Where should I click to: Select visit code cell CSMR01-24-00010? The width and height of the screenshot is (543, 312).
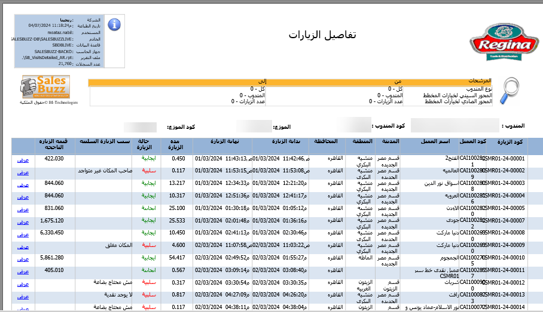[507, 258]
